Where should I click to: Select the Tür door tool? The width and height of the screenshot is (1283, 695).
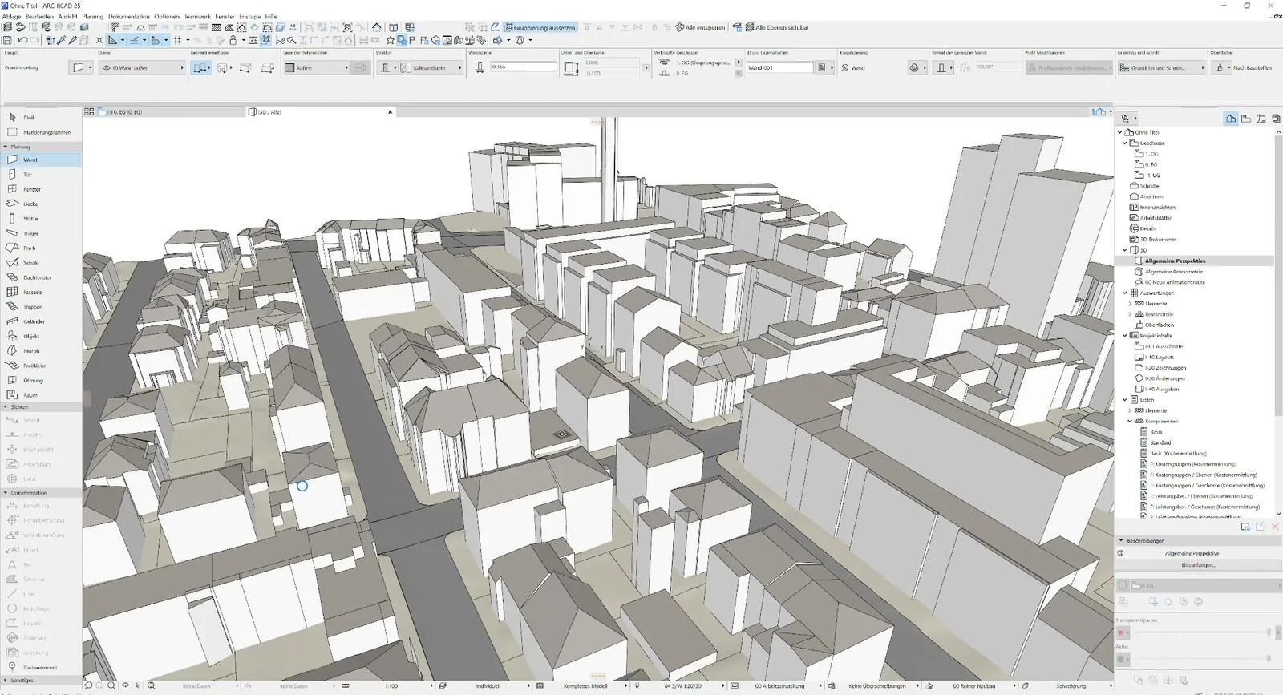pos(41,174)
